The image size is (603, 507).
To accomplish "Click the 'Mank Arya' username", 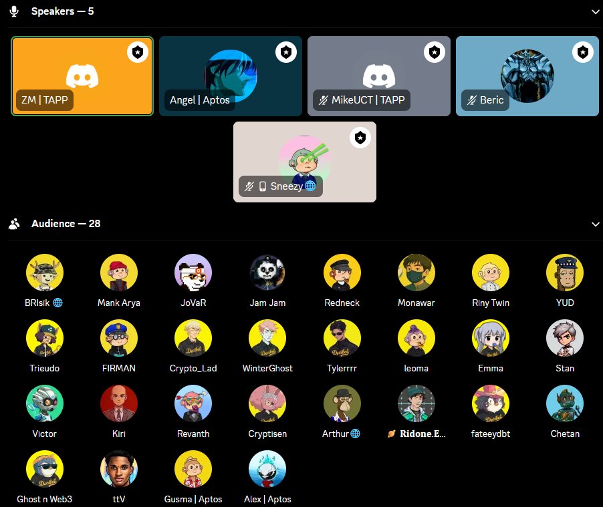I will tap(119, 303).
